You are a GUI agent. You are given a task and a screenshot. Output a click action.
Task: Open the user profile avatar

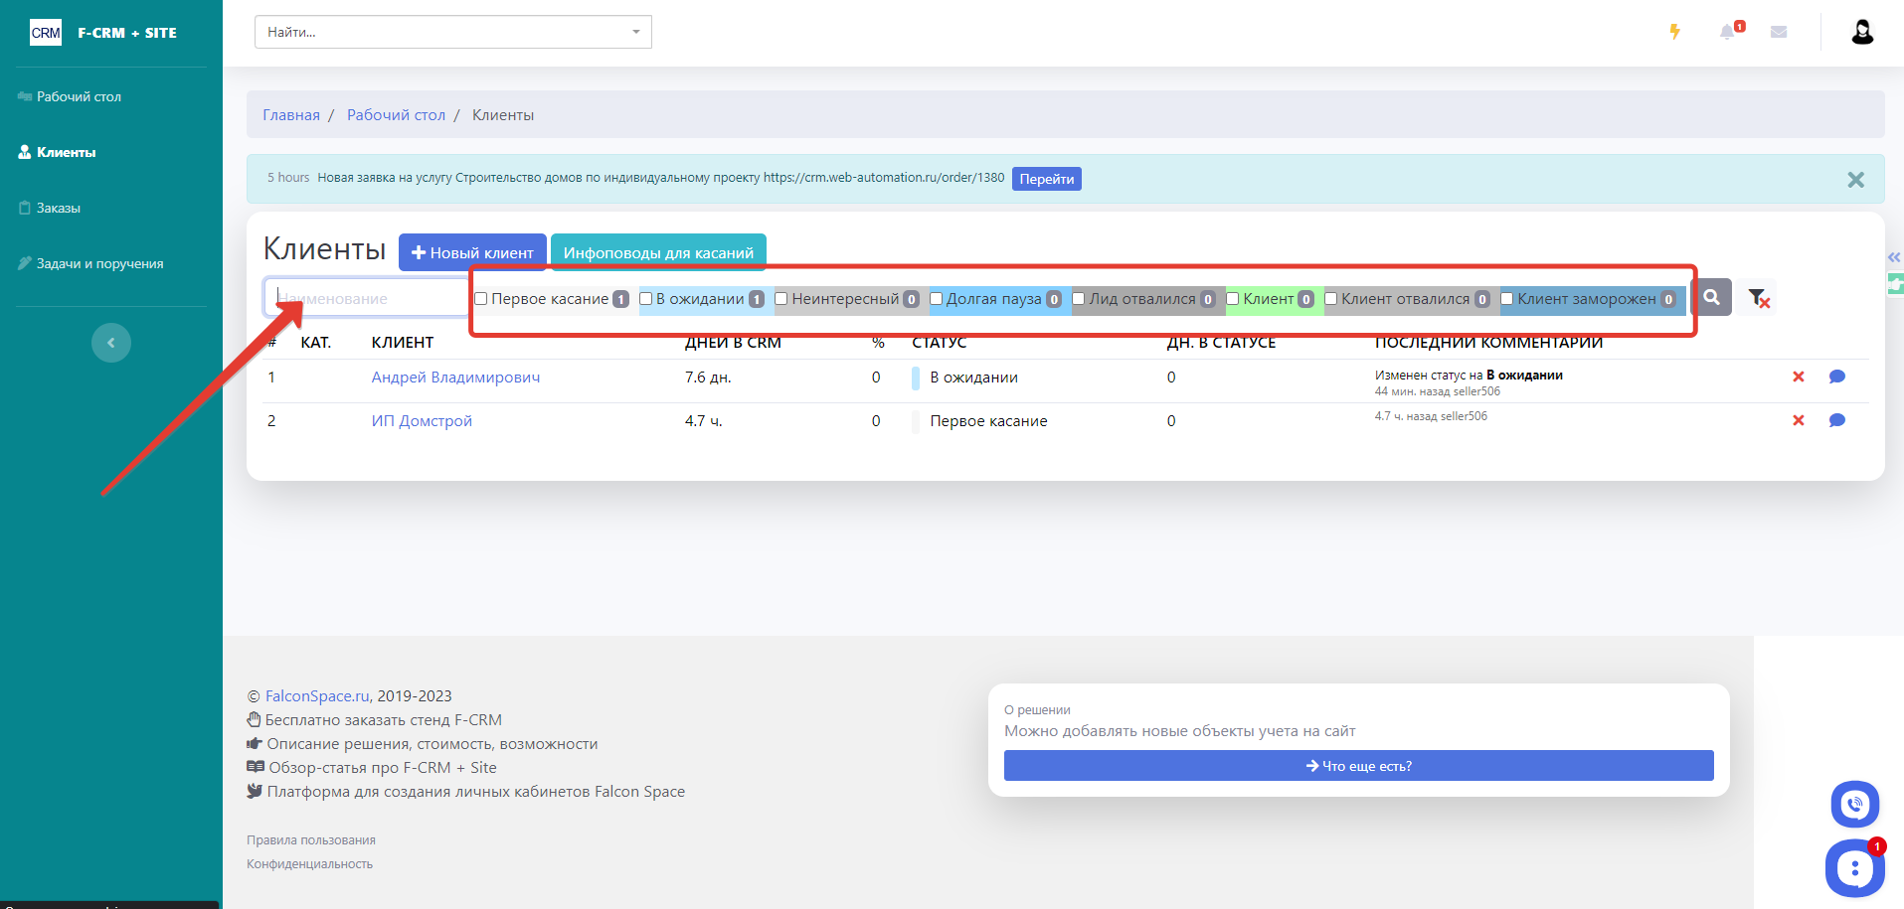pos(1862,32)
